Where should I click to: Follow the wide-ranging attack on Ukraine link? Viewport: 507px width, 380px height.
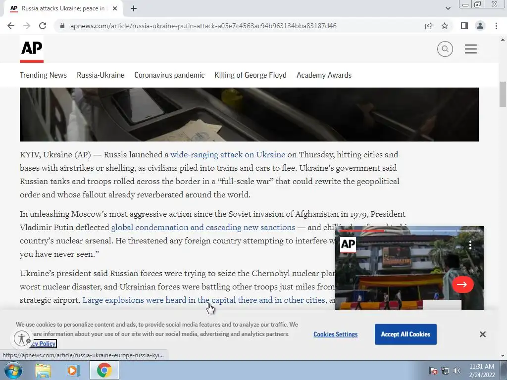228,155
